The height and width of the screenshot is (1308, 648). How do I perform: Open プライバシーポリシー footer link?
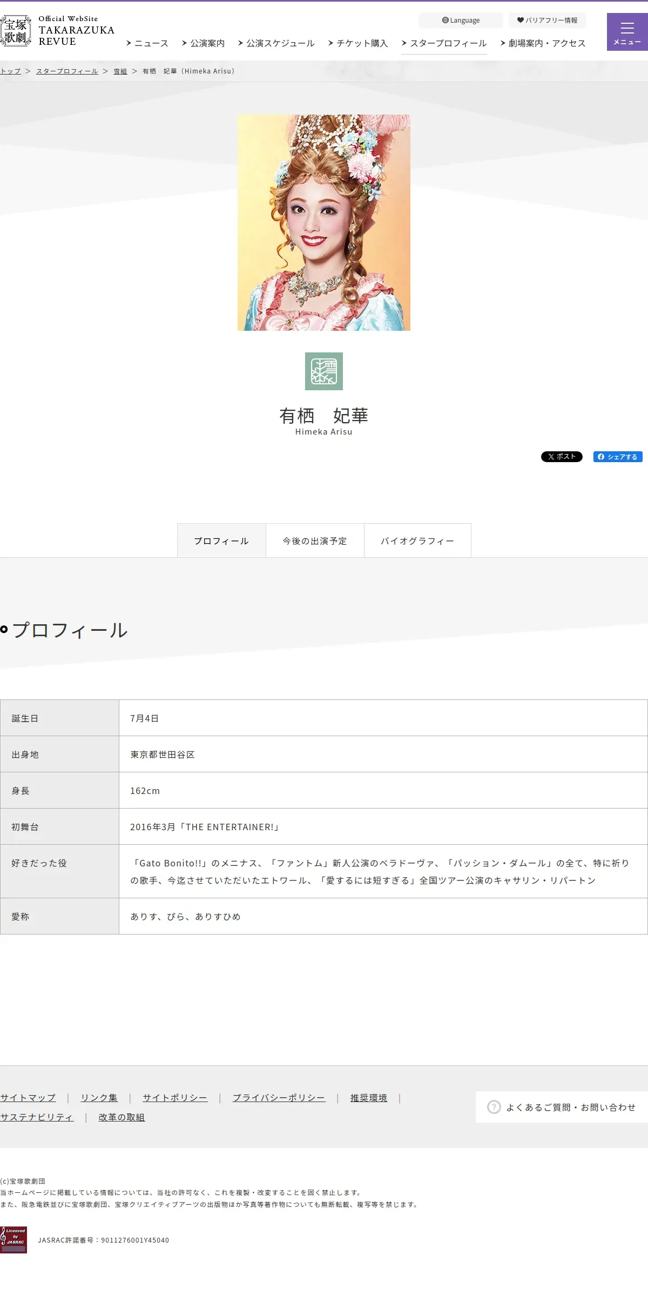click(x=279, y=1098)
